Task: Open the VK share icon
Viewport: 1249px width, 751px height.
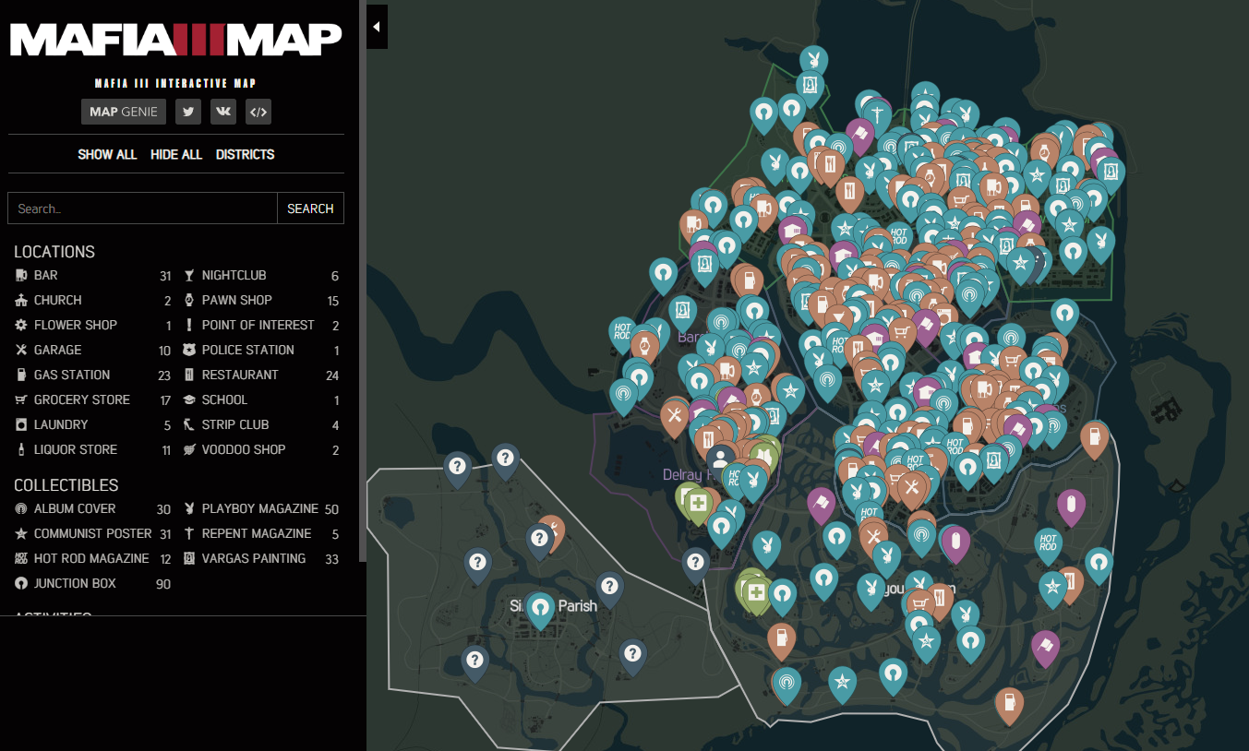Action: pyautogui.click(x=223, y=112)
